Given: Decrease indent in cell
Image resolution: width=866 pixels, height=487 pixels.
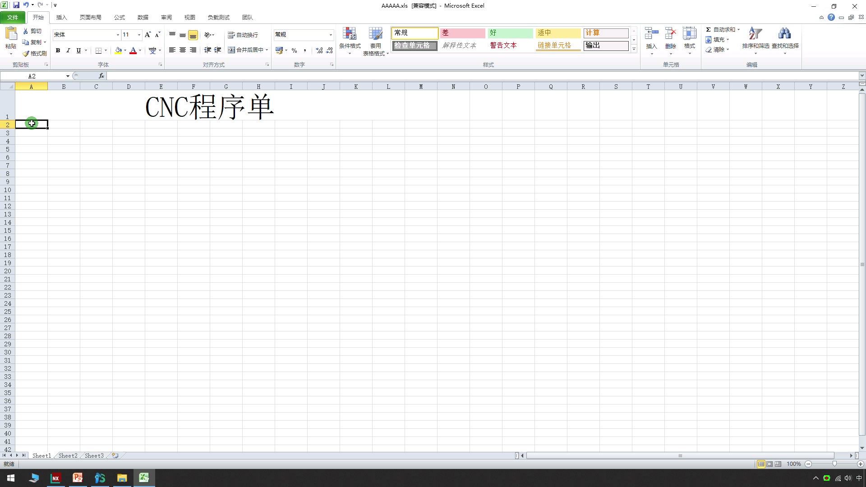Looking at the screenshot, I should [207, 50].
